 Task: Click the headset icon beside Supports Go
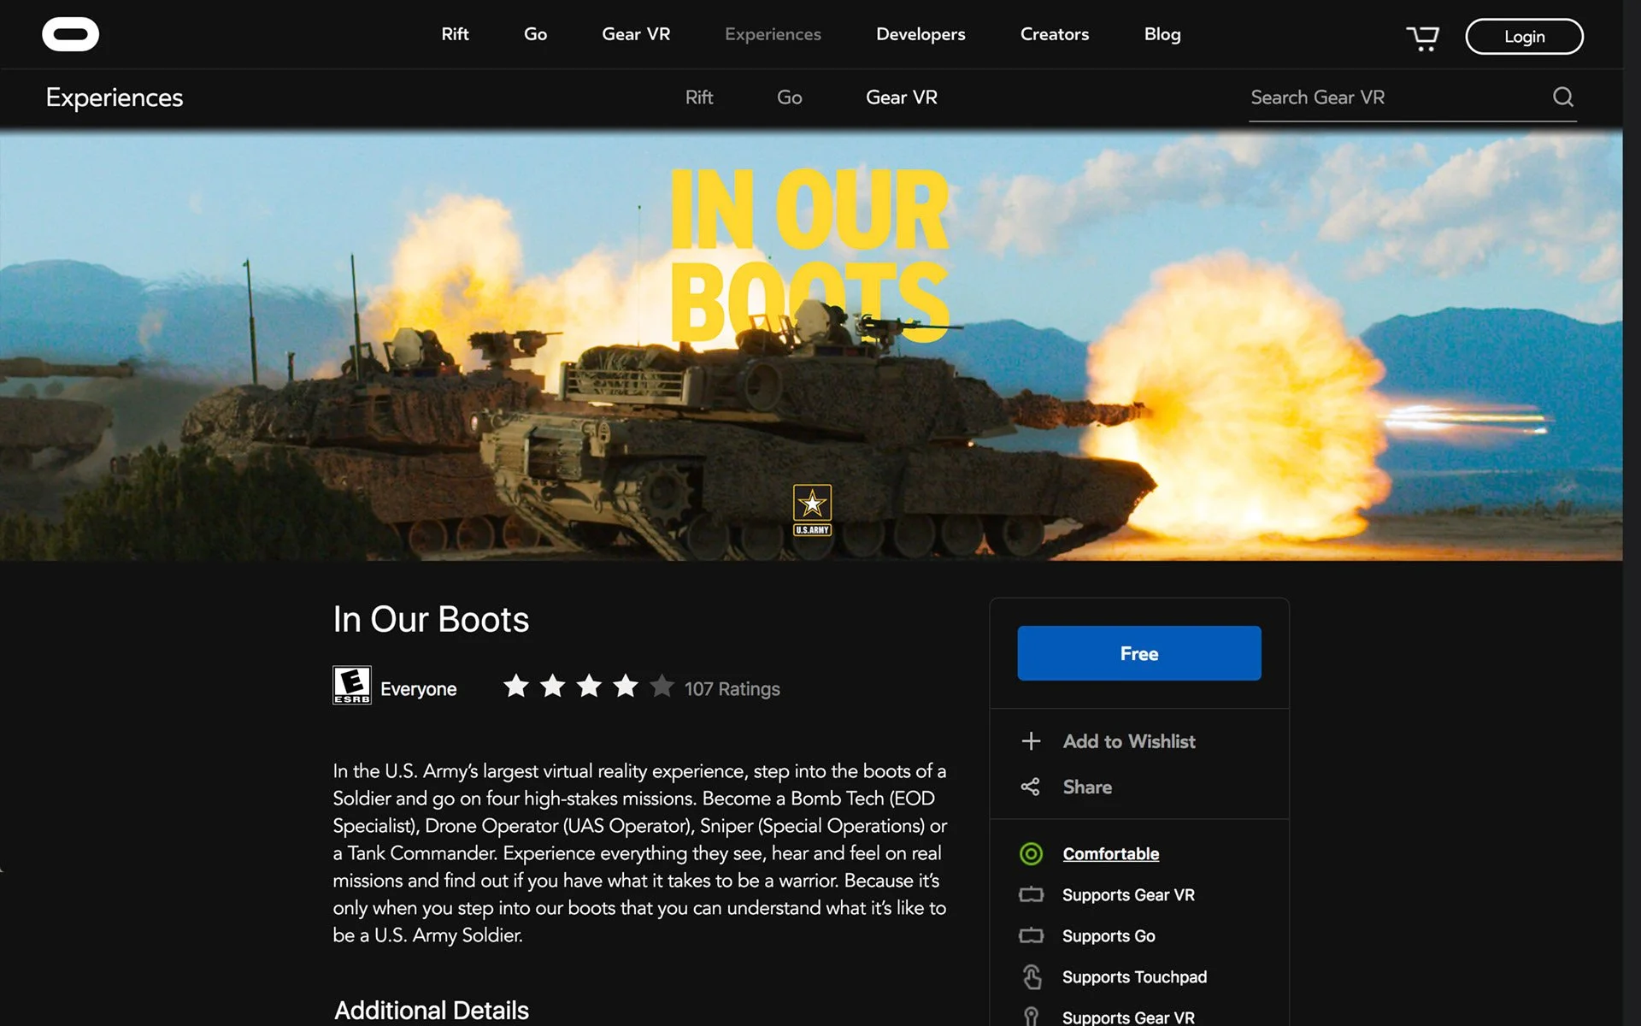coord(1031,935)
